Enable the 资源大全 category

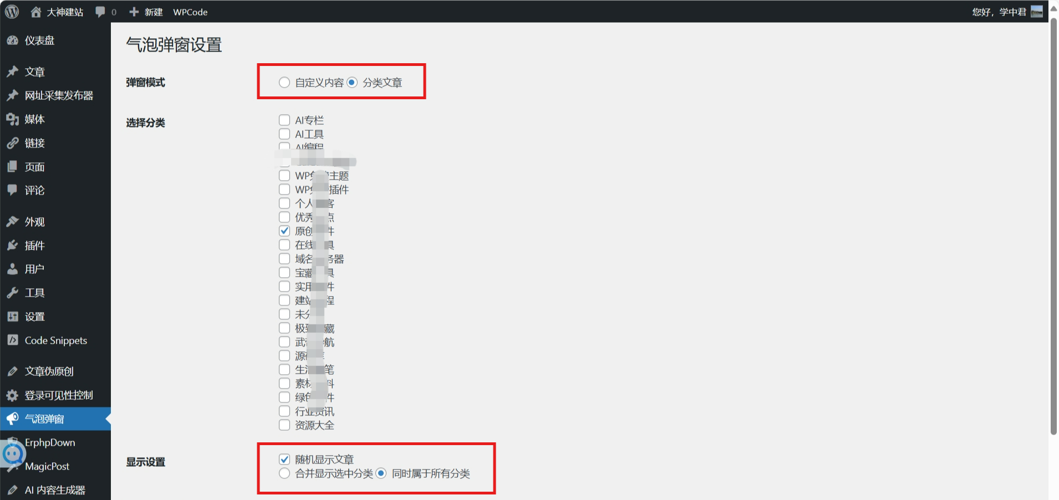[284, 425]
